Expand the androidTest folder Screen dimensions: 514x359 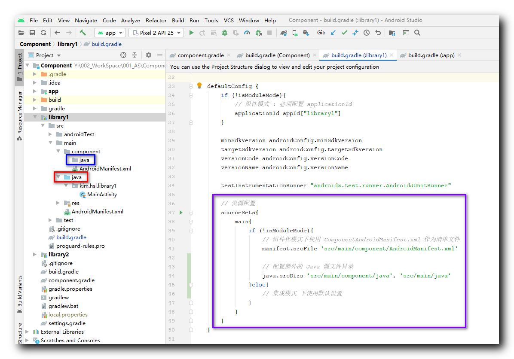[50, 134]
